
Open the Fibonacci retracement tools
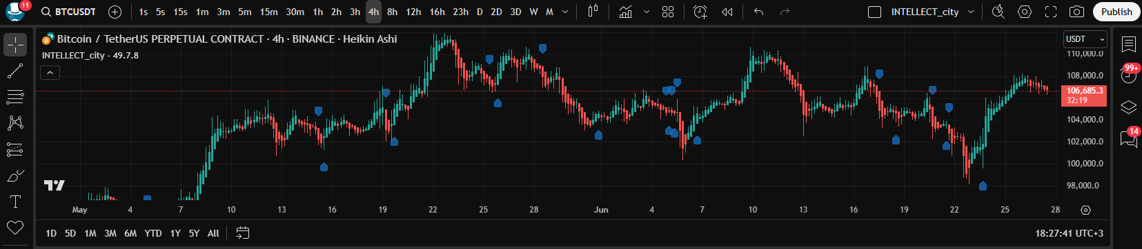point(15,97)
